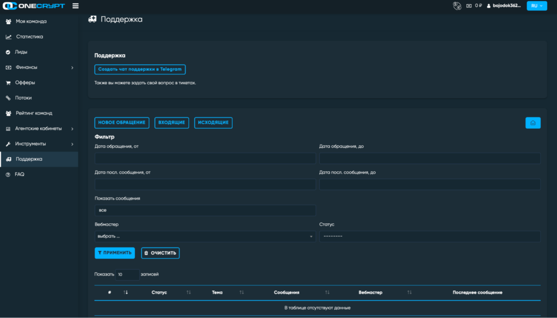Click the Агентские кабинеты laptop icon
This screenshot has width=557, height=318.
[x=8, y=129]
